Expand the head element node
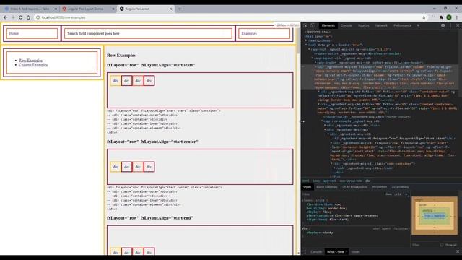Screen dimensions: 462x260 (306, 40)
